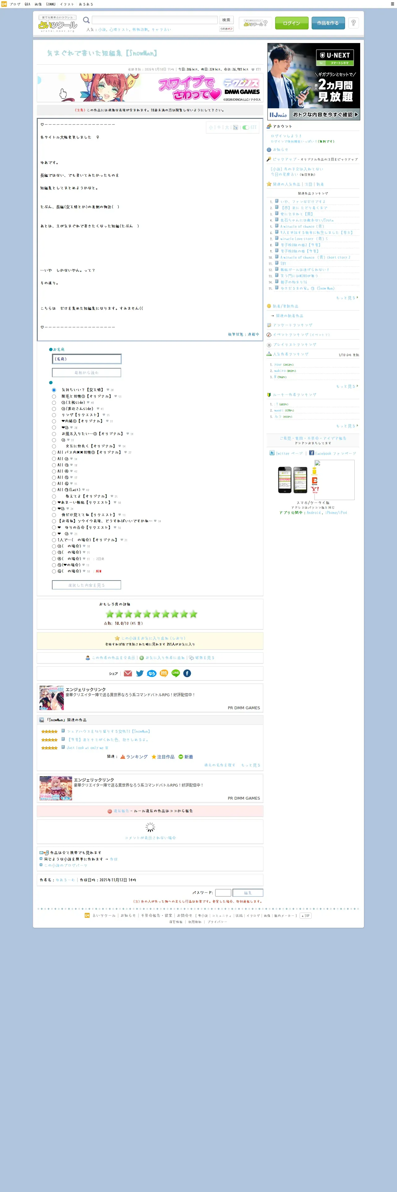This screenshot has width=397, height=1192.
Task: Share via the orange m icon
Action: pyautogui.click(x=164, y=673)
